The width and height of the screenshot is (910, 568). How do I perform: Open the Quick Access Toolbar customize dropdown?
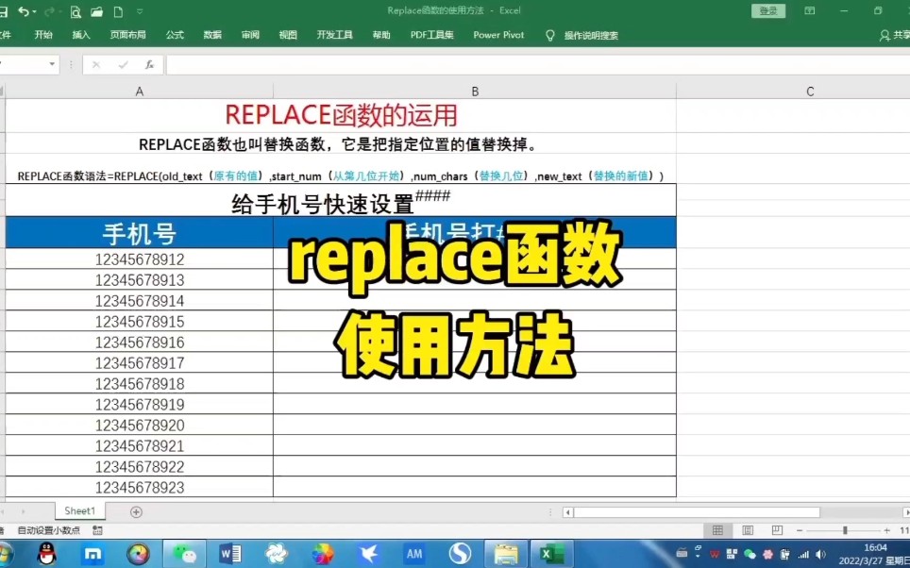tap(139, 12)
